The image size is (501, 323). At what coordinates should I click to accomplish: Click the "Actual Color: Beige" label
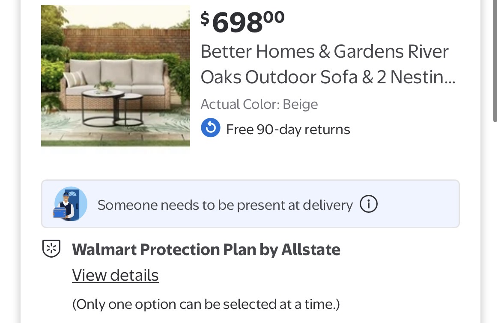259,104
